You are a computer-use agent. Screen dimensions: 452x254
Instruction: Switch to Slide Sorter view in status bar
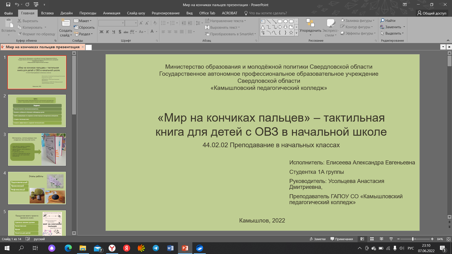pos(372,239)
